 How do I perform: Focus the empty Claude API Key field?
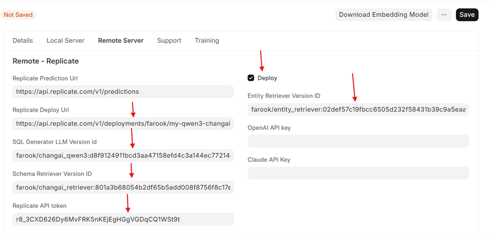pyautogui.click(x=358, y=173)
